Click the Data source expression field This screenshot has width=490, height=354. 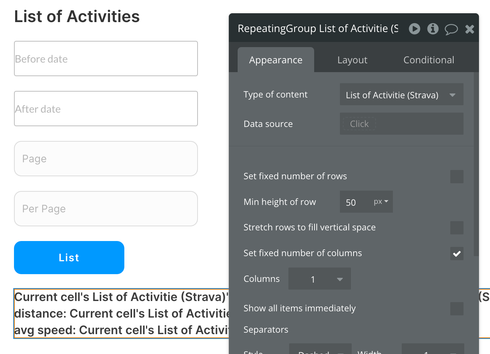401,124
